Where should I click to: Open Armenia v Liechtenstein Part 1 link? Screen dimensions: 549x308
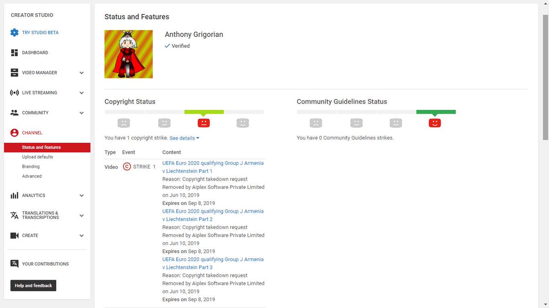[x=213, y=167]
